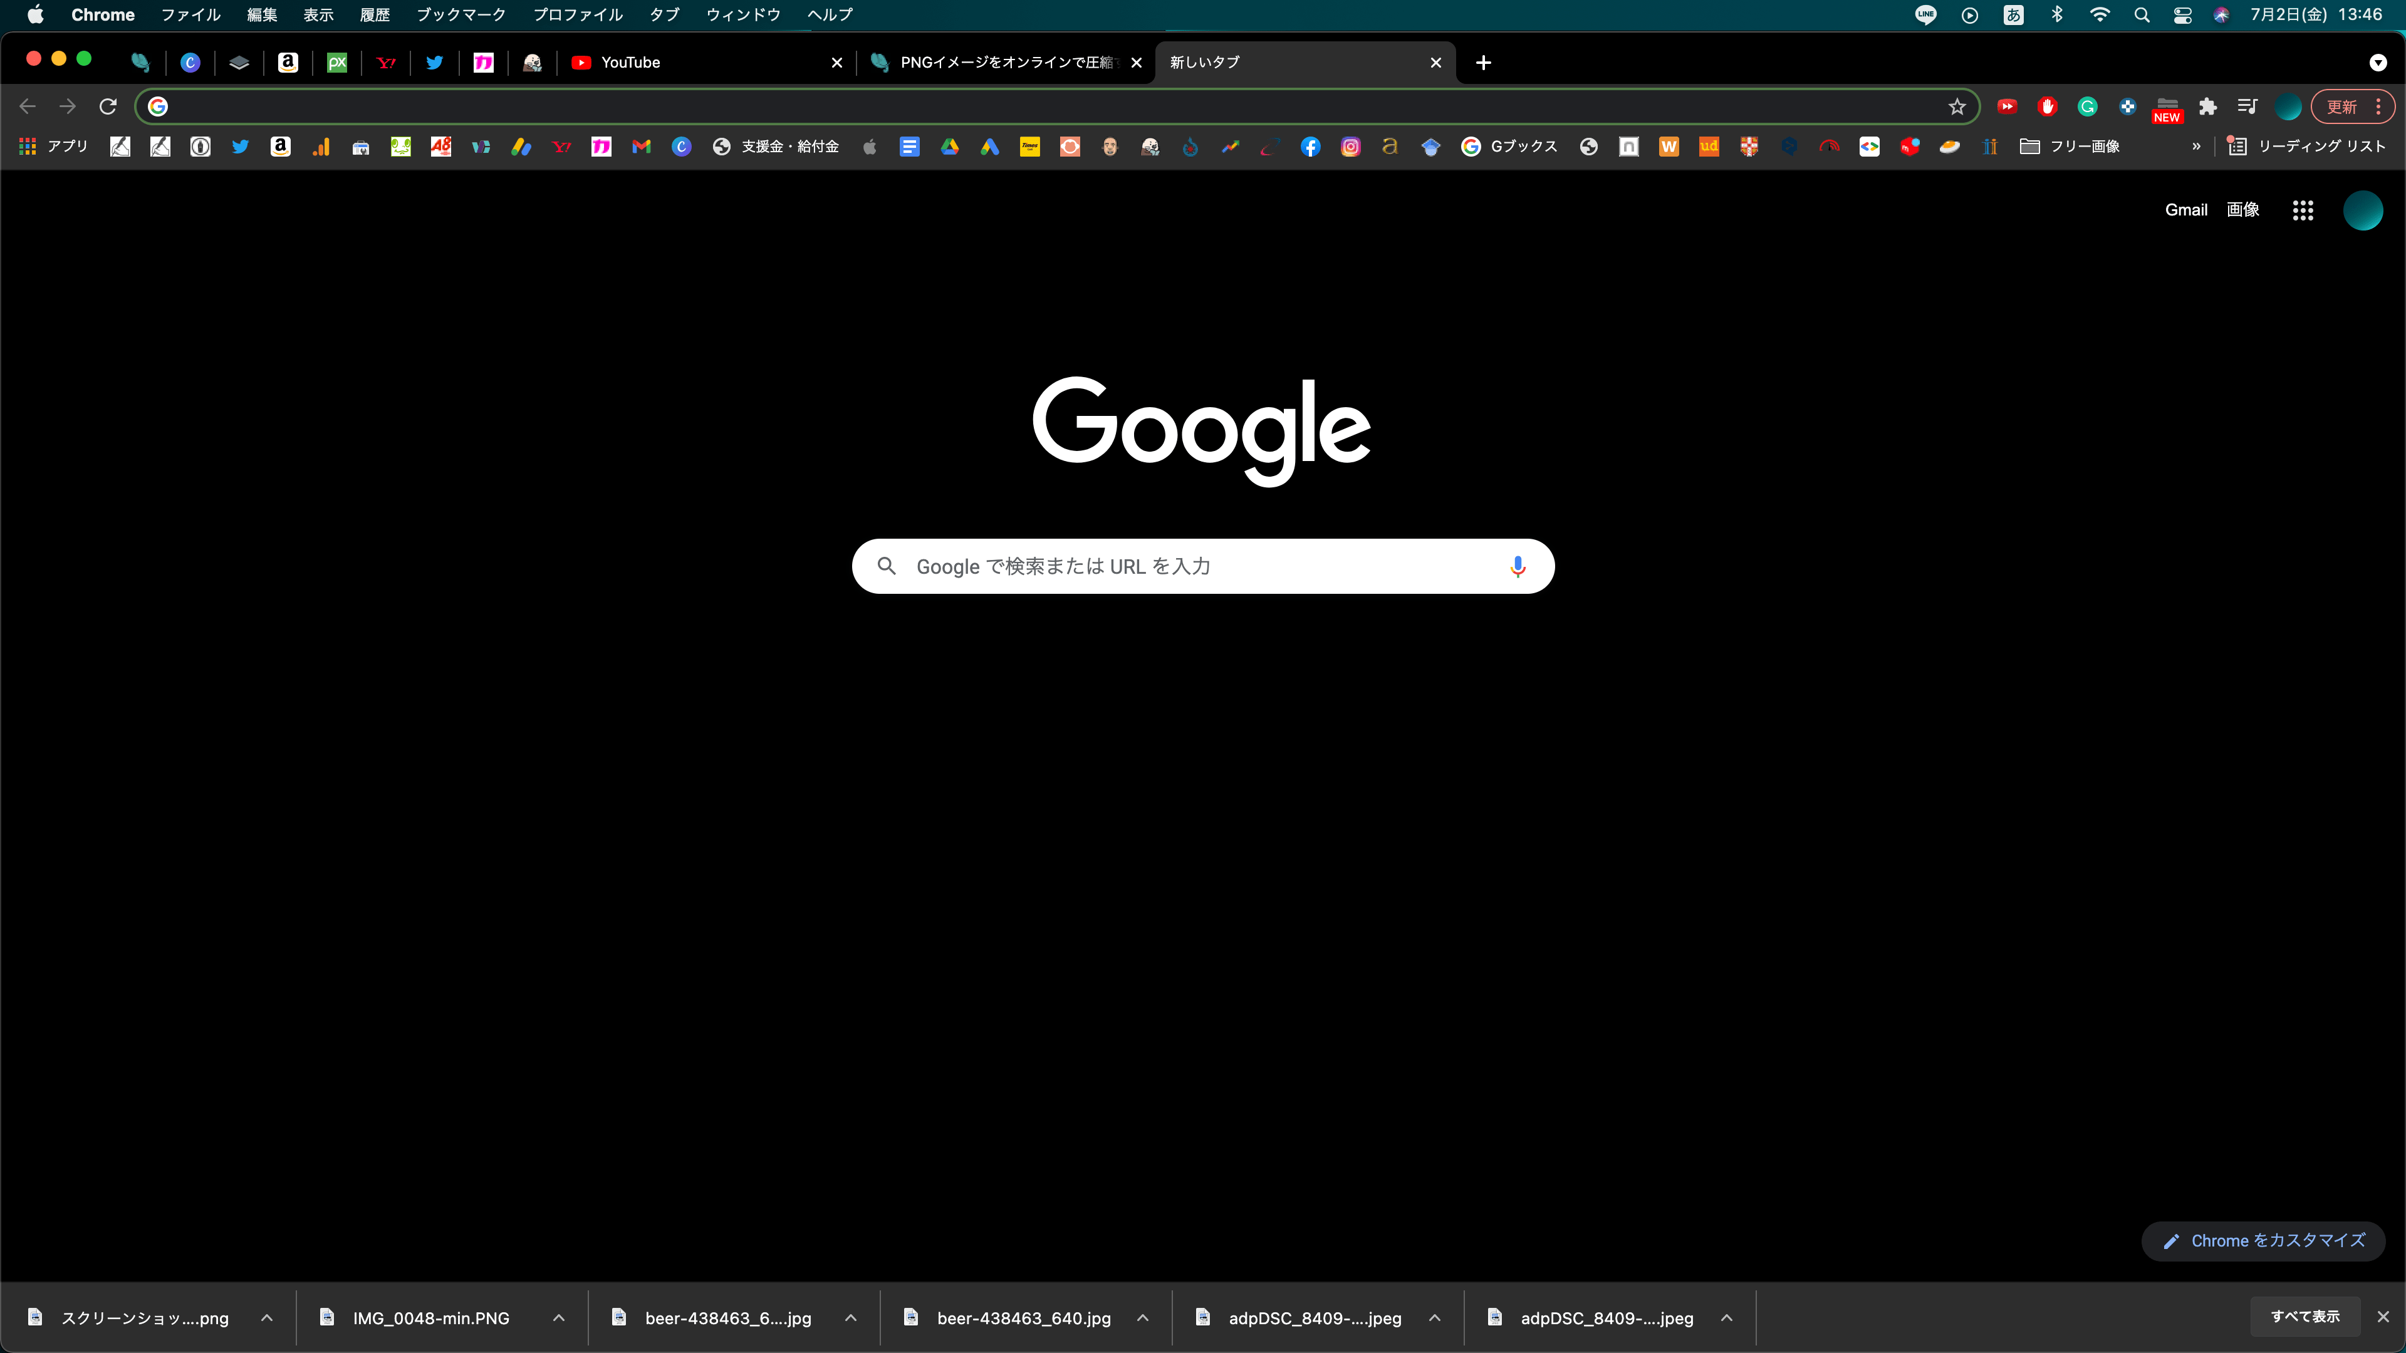Open the Extensions puzzle piece menu
This screenshot has height=1353, width=2406.
[x=2207, y=106]
